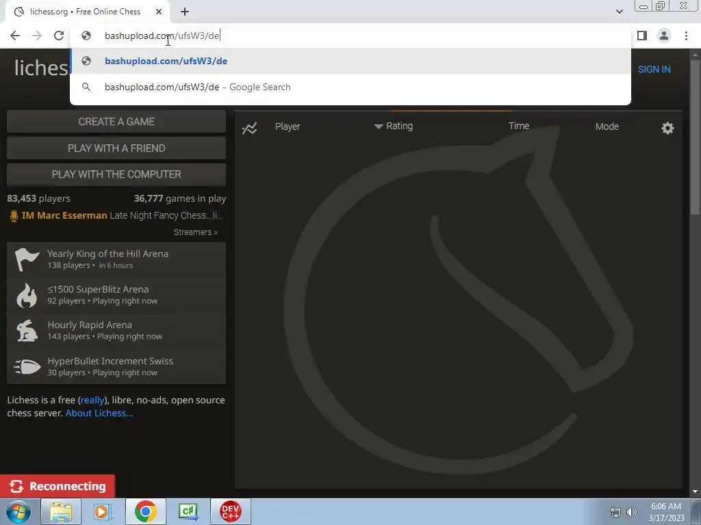The height and width of the screenshot is (525, 701).
Task: Click the streamer microphone icon
Action: [14, 216]
